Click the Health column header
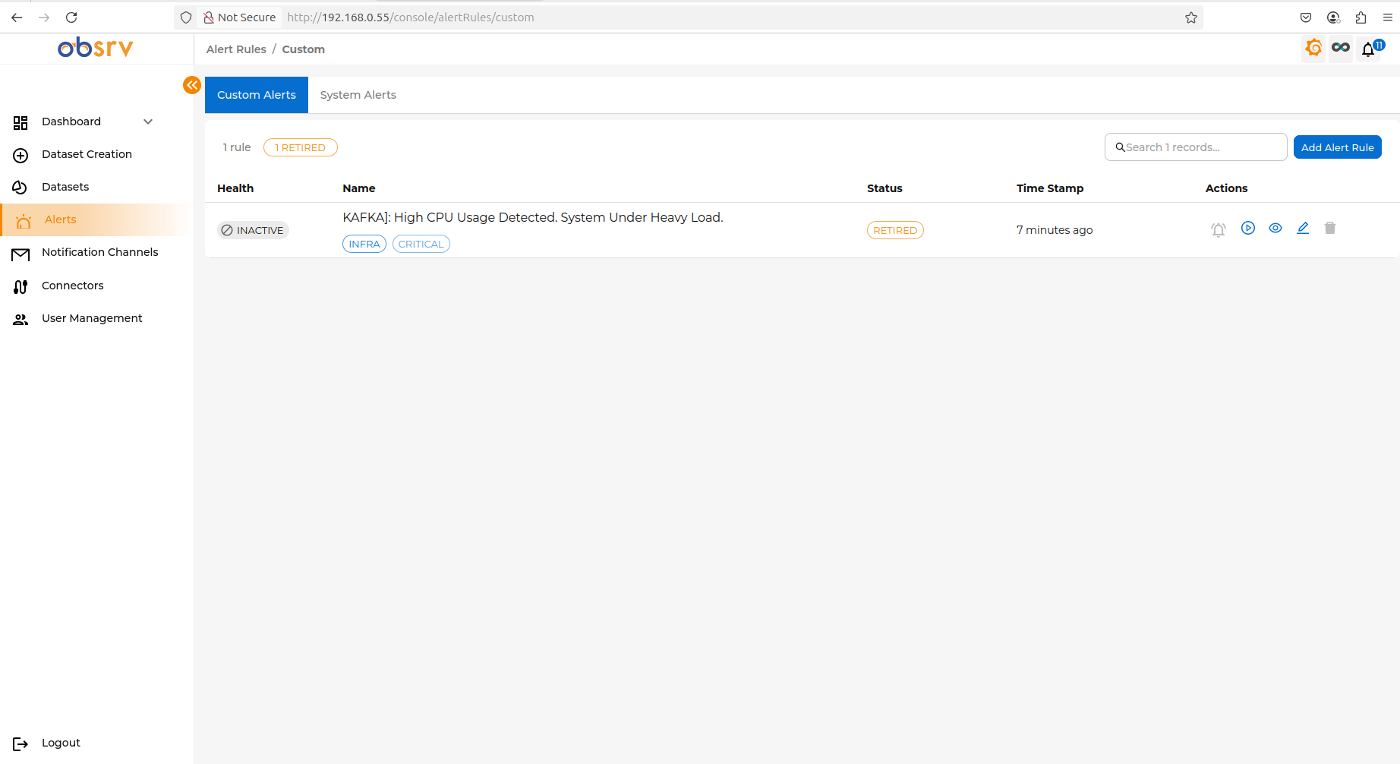Screen dimensions: 1400x764 click(x=235, y=188)
